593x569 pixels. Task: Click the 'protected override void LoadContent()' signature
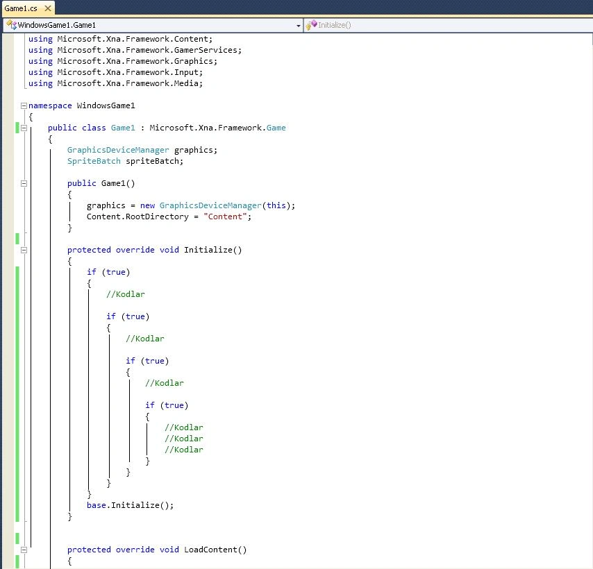(157, 550)
